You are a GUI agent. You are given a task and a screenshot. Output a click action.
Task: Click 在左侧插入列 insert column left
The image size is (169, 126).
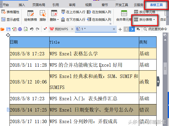(x=99, y=12)
